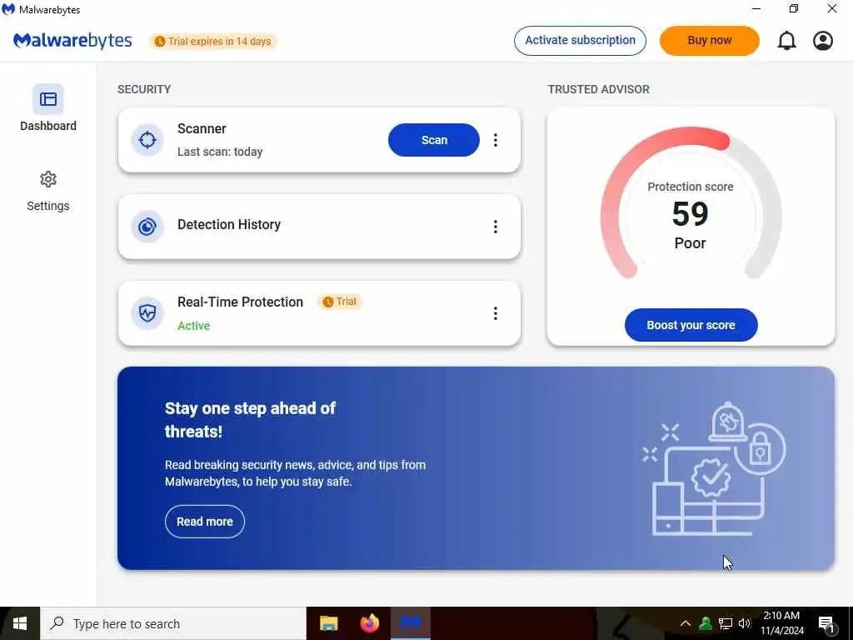Click Malwarebytes taskbar icon
853x640 pixels.
pos(411,623)
